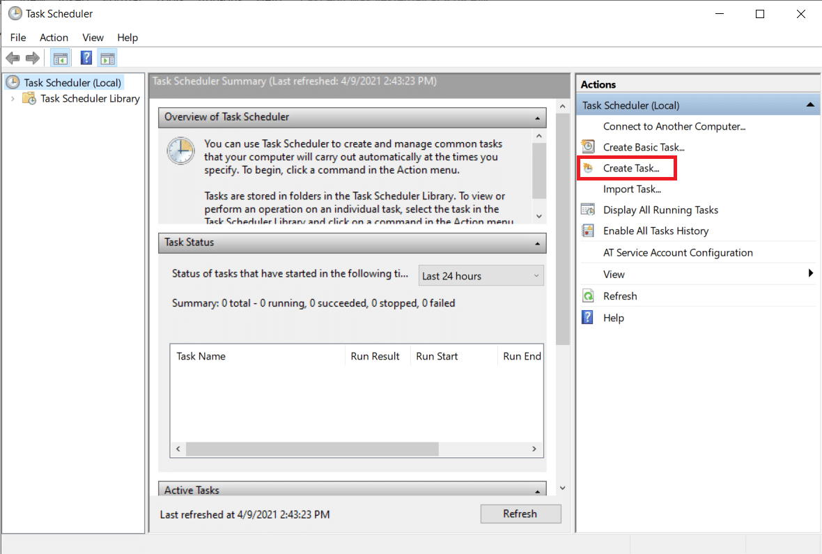Click the Create Basic Task icon
This screenshot has width=822, height=554.
588,146
